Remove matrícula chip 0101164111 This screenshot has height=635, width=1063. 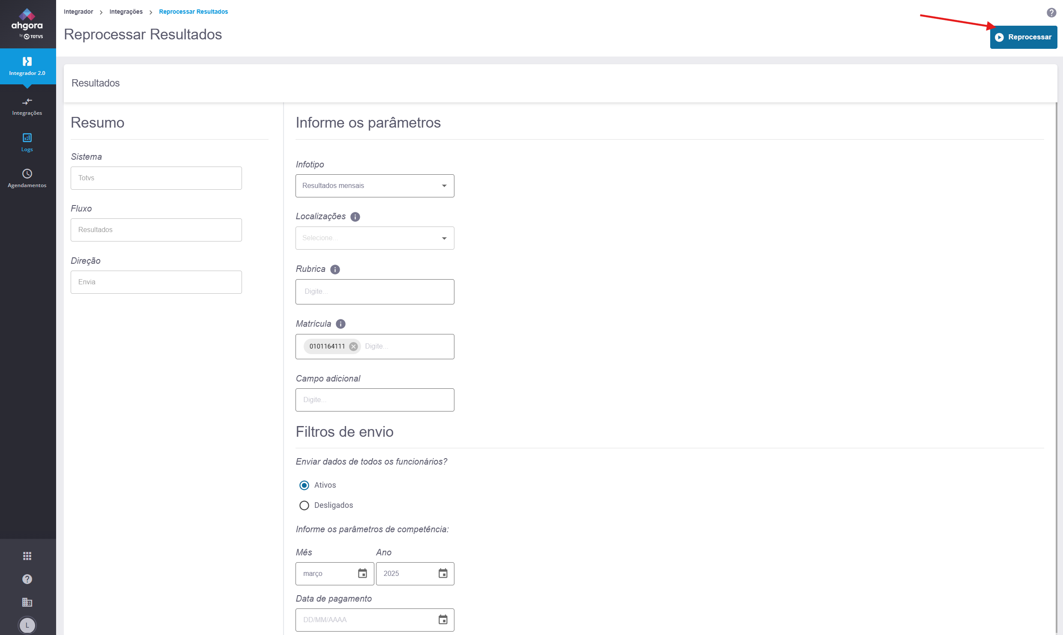pos(353,346)
